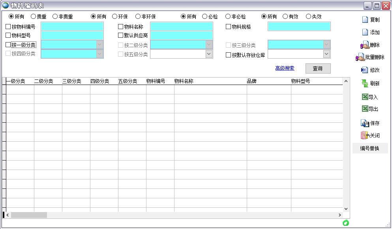392x229 pixels.
Task: Open the 高级搜索 advanced search link
Action: [x=285, y=68]
